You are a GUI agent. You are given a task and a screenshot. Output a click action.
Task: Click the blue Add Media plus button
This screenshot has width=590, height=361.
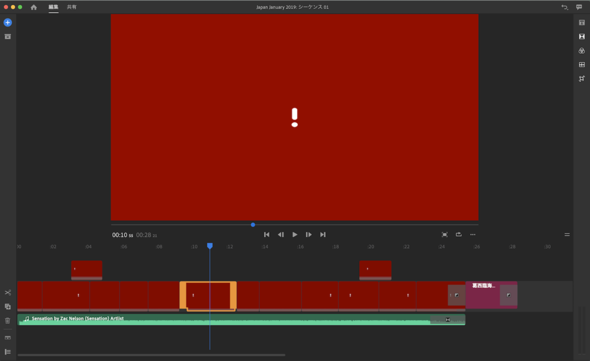[7, 22]
